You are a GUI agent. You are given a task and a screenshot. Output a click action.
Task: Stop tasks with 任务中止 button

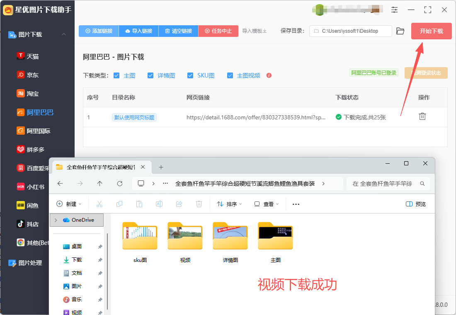(x=218, y=31)
